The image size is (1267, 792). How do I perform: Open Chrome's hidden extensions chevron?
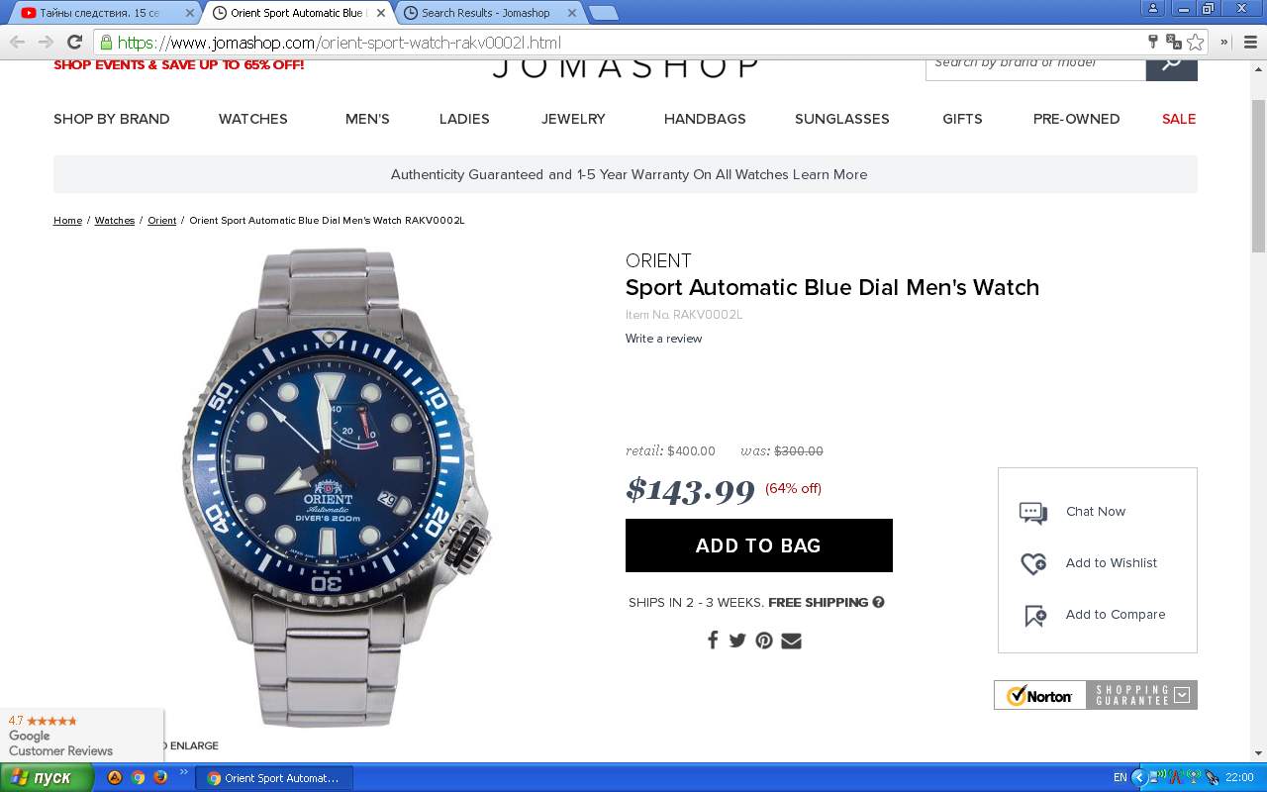pos(1224,42)
